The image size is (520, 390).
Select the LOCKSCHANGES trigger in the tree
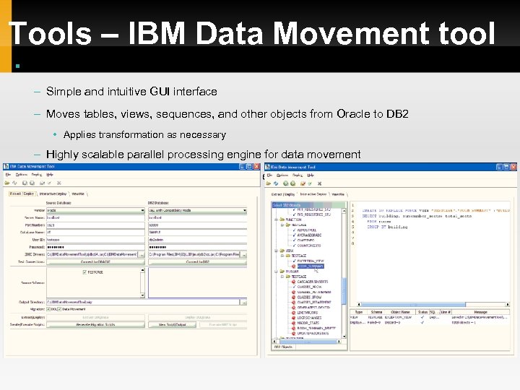309,318
